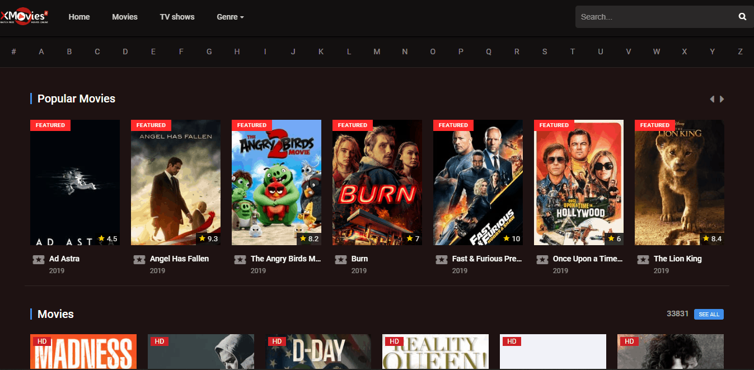Open The Angry Birds Movie 2 poster
The width and height of the screenshot is (754, 370).
[x=277, y=182]
